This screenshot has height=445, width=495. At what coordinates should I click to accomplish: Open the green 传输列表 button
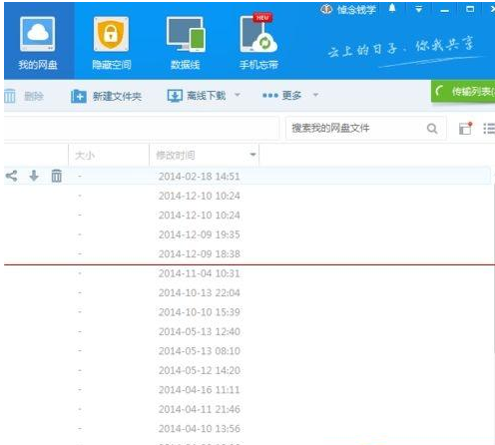(x=463, y=91)
